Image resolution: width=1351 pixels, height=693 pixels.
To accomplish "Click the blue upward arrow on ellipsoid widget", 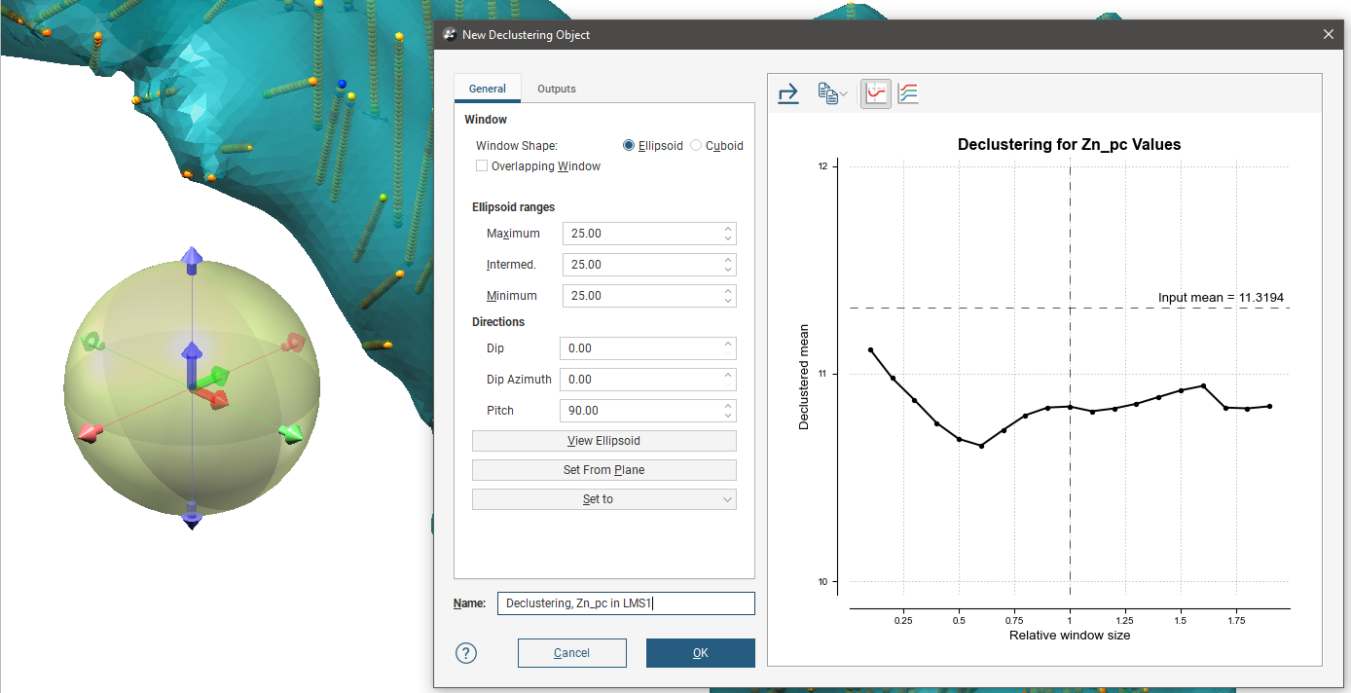I will click(192, 261).
